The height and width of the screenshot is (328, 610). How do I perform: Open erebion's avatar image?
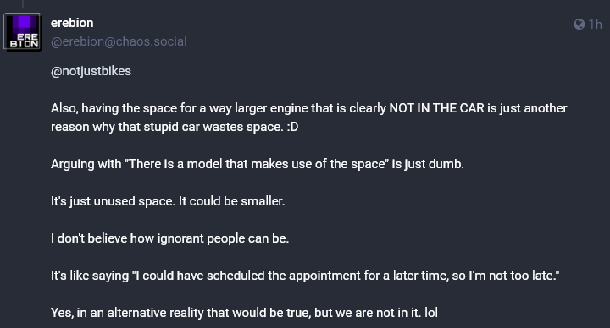click(23, 32)
